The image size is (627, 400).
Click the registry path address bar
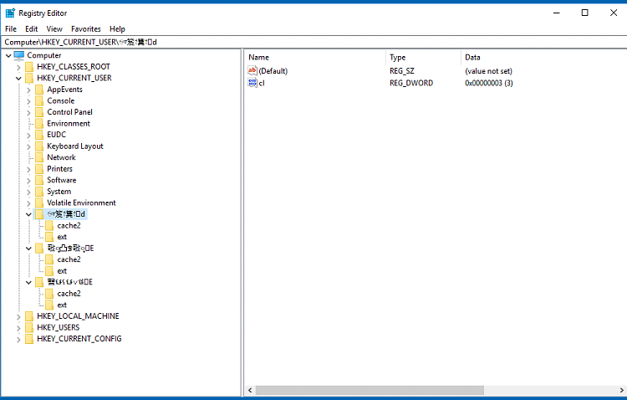click(313, 42)
